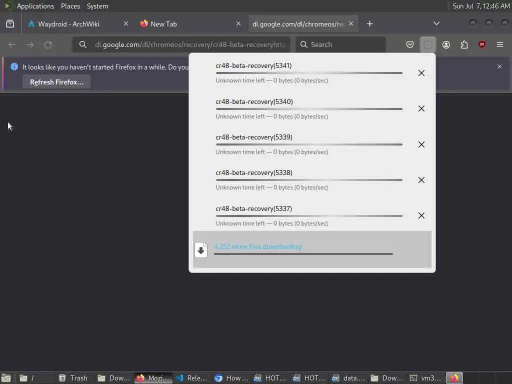Image resolution: width=512 pixels, height=384 pixels.
Task: Open the Applications menu
Action: (x=35, y=6)
